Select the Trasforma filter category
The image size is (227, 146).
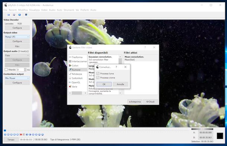[x=77, y=57]
